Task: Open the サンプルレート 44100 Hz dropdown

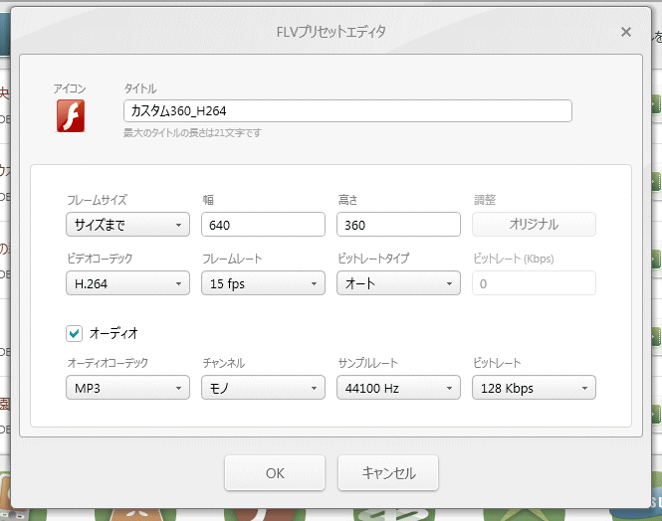Action: tap(398, 387)
